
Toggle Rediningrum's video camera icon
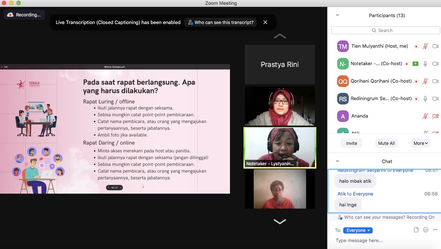coord(435,99)
